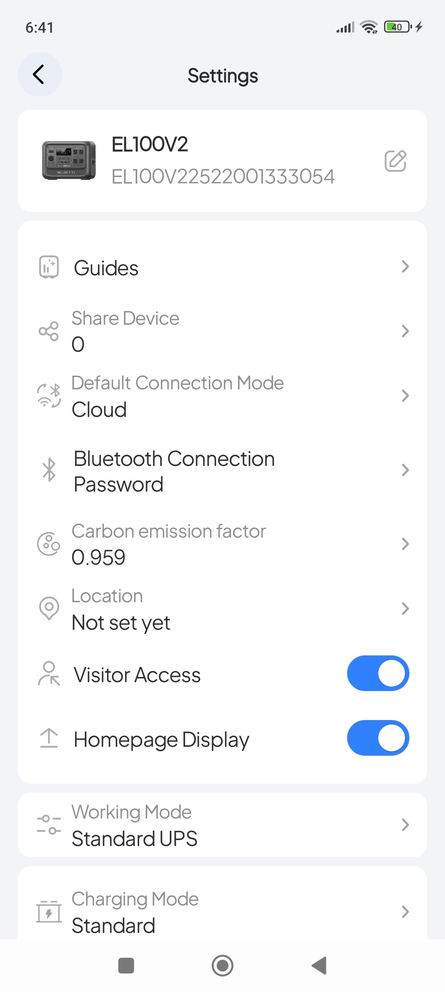The width and height of the screenshot is (445, 992).
Task: Open the Charging Mode chevron
Action: [x=405, y=911]
